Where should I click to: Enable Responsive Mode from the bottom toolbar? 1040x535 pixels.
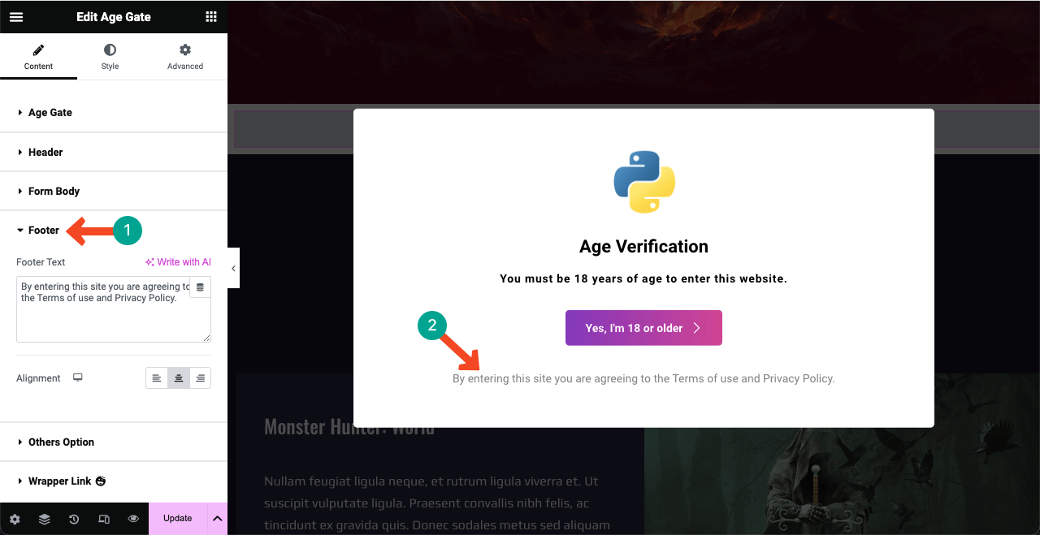[x=104, y=518]
